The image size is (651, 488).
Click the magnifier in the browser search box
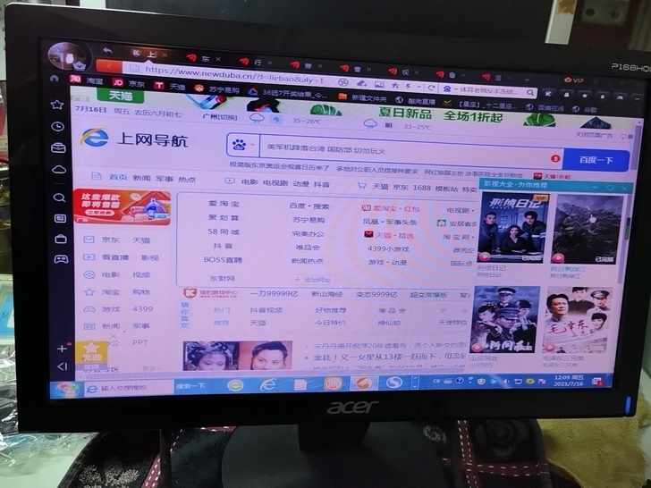(530, 93)
